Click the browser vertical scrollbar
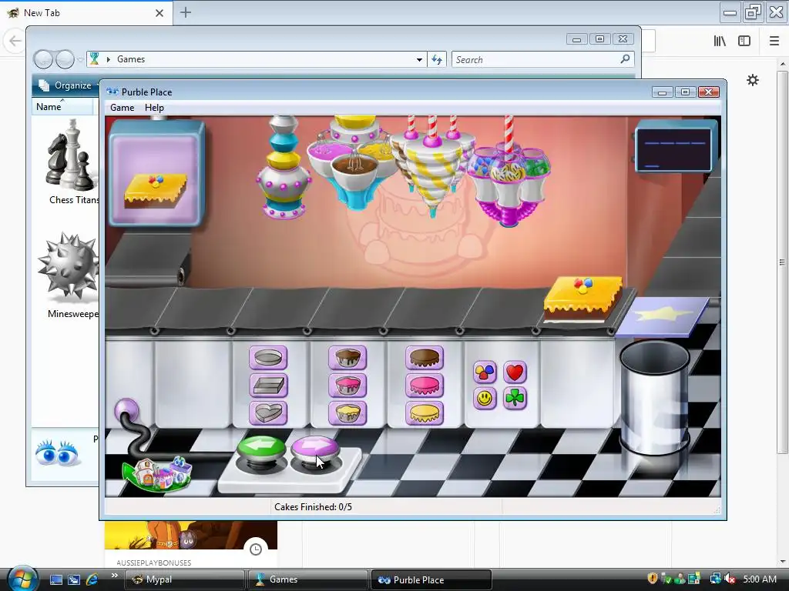The image size is (789, 591). [x=782, y=262]
